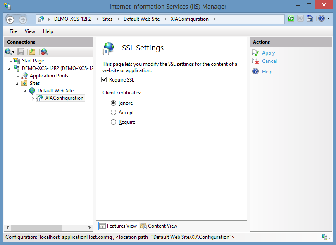Click the Connections horizontal scrollbar right arrow
Screen dimensions: 336x245
tap(90, 228)
